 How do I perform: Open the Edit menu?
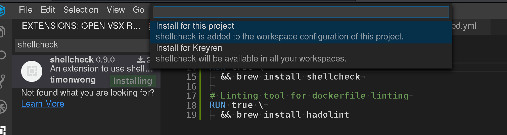(48, 10)
